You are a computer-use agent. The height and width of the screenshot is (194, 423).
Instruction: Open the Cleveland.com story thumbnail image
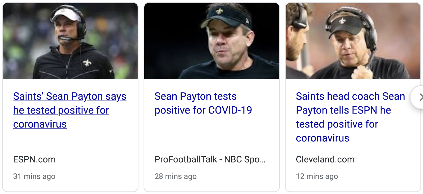pos(353,41)
